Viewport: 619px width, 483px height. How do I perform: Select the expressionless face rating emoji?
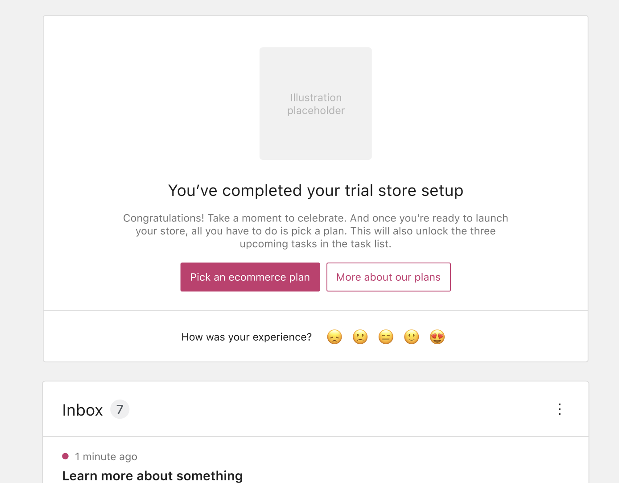coord(386,337)
